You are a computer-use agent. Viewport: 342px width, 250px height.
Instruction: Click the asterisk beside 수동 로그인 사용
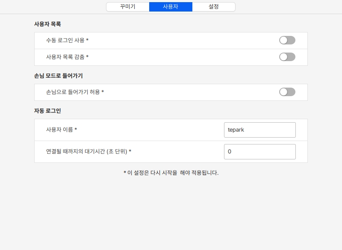87,40
